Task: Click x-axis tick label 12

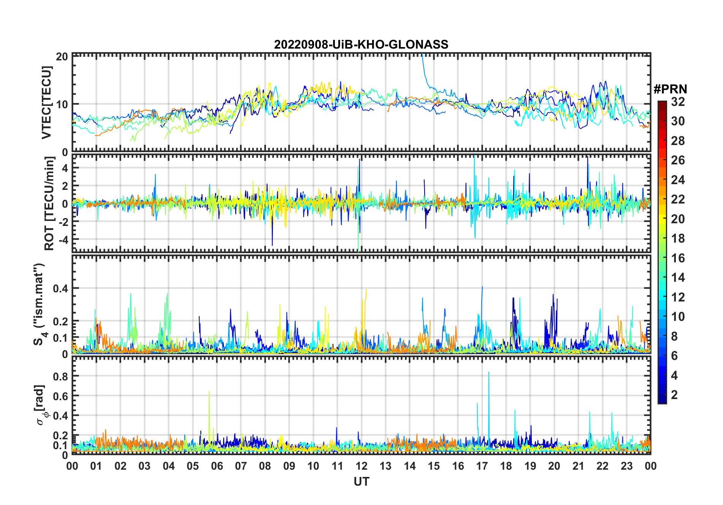Action: (361, 466)
